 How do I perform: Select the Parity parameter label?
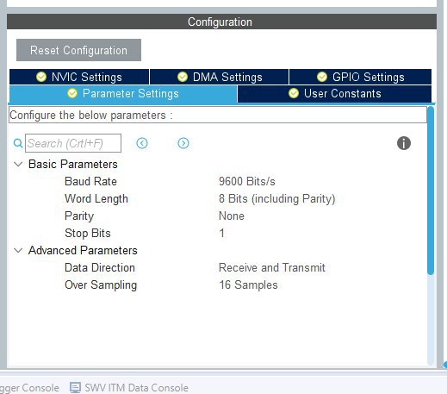tap(79, 216)
